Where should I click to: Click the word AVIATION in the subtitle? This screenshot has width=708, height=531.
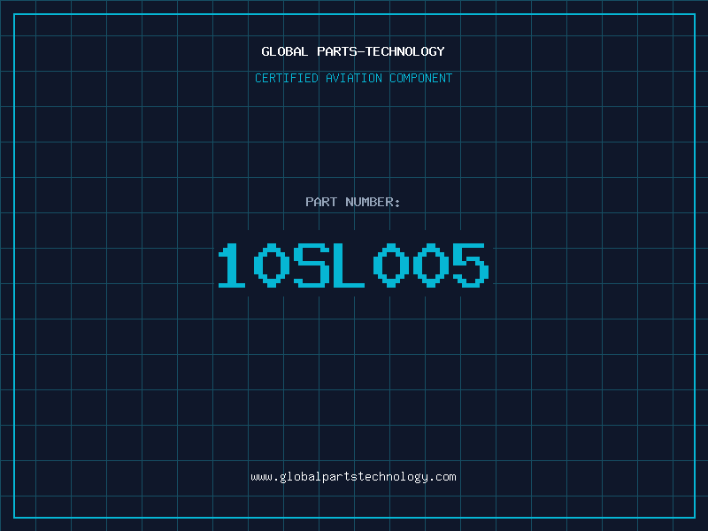[x=354, y=78]
